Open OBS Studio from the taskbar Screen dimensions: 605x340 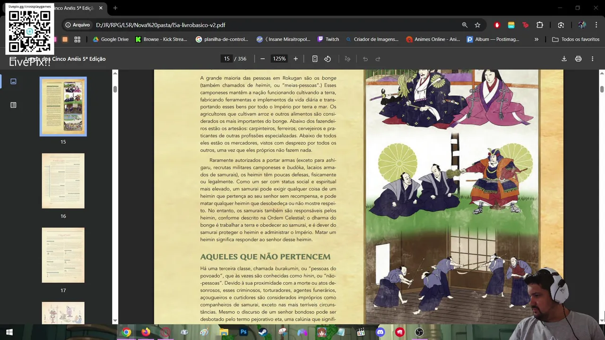coord(419,332)
